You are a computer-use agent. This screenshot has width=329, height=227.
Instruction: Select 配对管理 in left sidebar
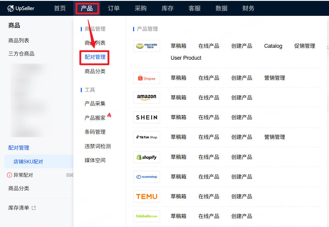(19, 148)
